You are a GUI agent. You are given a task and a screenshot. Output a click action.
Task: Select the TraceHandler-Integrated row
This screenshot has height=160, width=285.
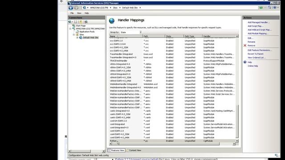point(172,54)
